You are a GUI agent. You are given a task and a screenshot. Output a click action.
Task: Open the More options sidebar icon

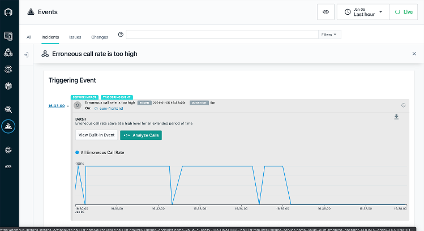(8, 167)
